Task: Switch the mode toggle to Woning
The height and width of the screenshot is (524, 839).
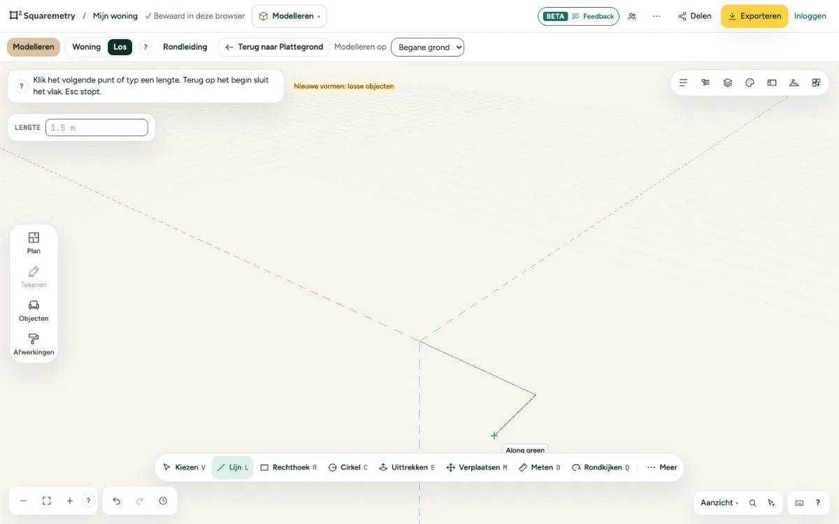Action: click(x=86, y=47)
